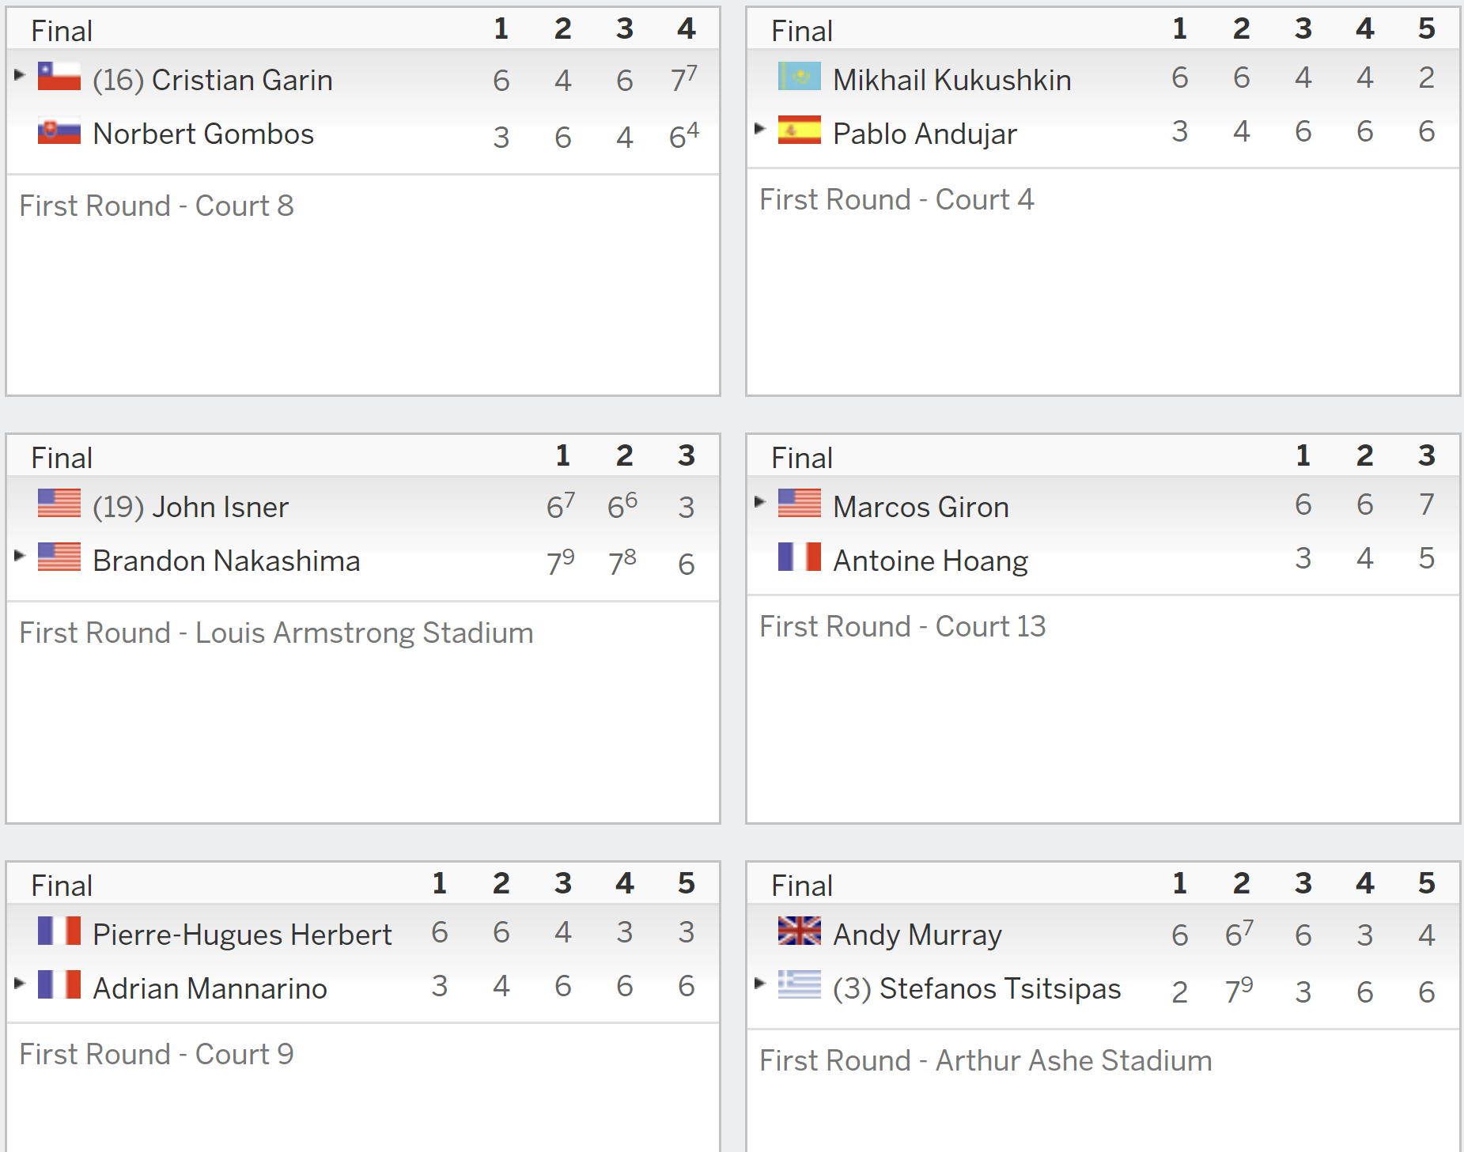Click winner arrow beside Pablo Andujar
The height and width of the screenshot is (1152, 1464).
tap(760, 128)
